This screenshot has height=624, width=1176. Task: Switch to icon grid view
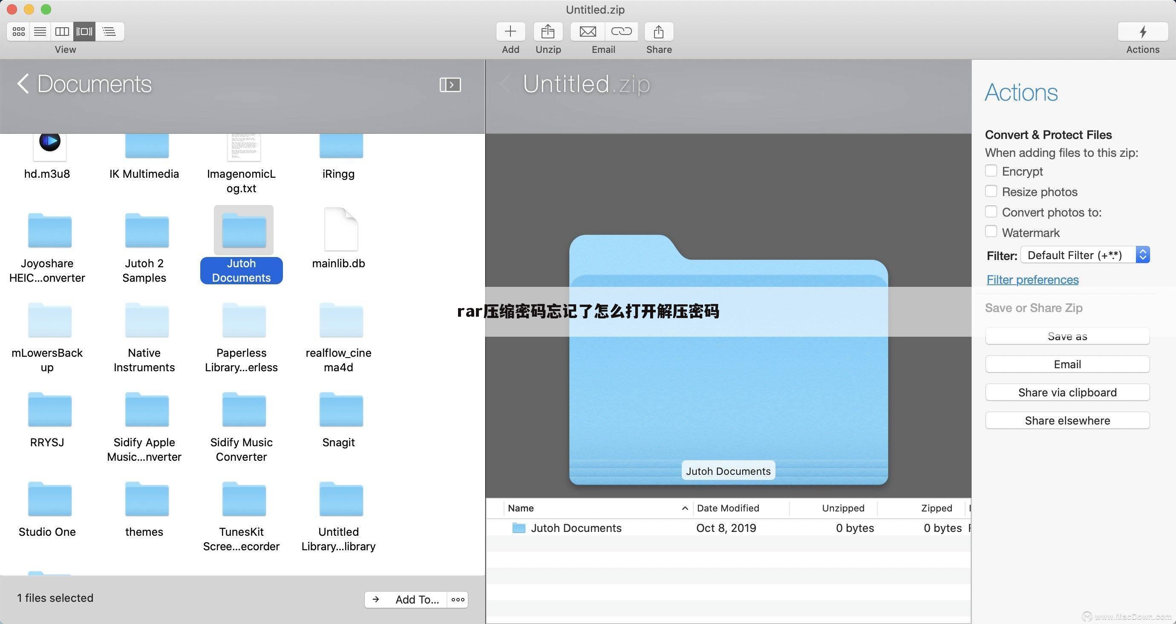19,32
